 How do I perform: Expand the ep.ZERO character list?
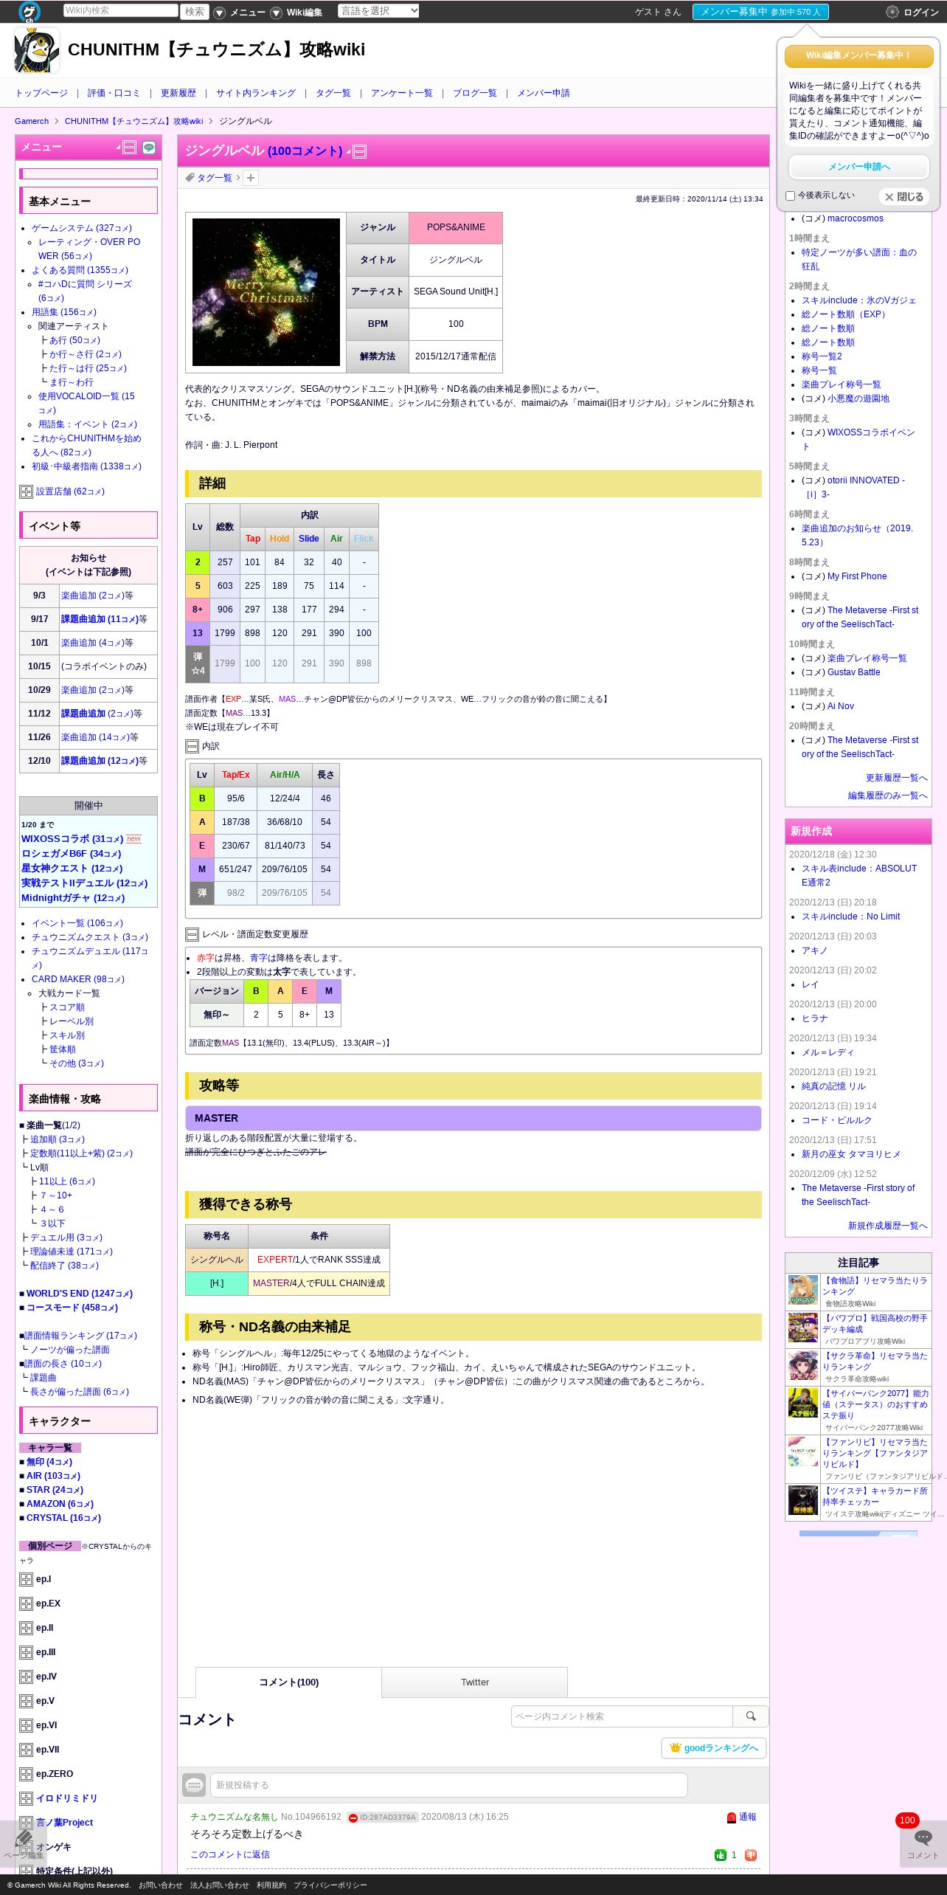coord(26,1775)
